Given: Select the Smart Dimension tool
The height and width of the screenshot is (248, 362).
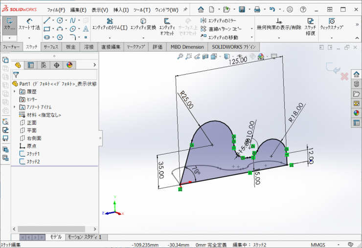Looking at the screenshot, I should pyautogui.click(x=30, y=24).
